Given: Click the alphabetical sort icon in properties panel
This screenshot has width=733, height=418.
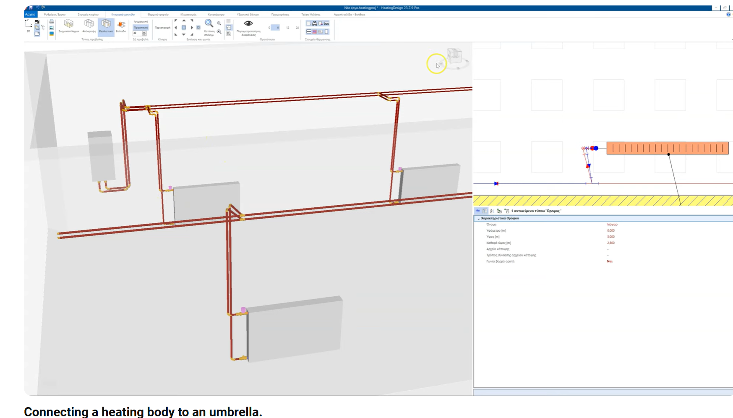Looking at the screenshot, I should (x=492, y=211).
